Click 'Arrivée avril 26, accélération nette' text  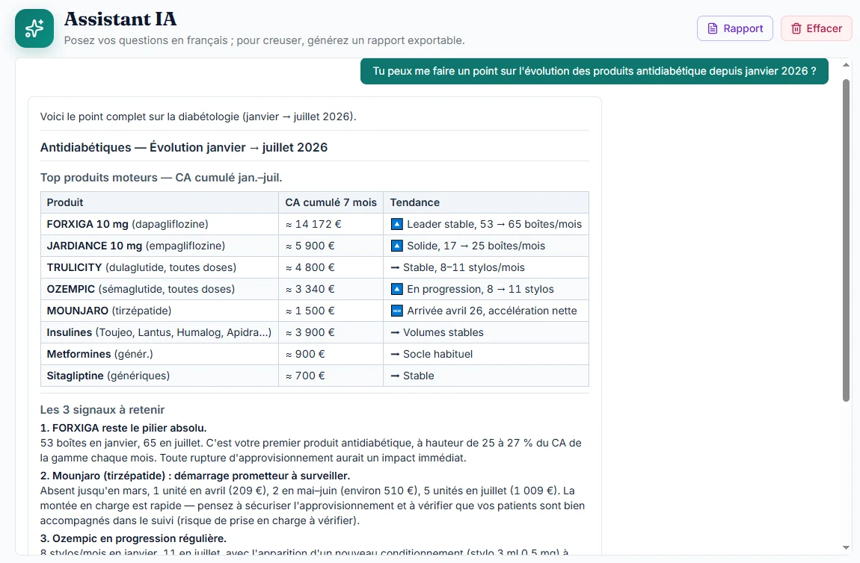pos(492,311)
